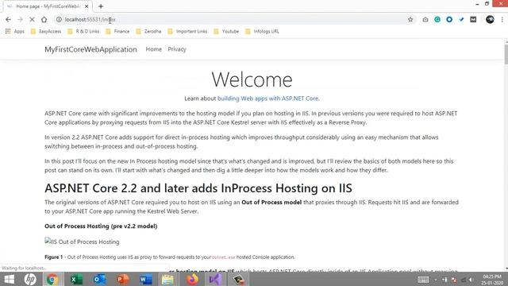This screenshot has width=508, height=286.
Task: Open Firefox from the taskbar
Action: [192, 279]
